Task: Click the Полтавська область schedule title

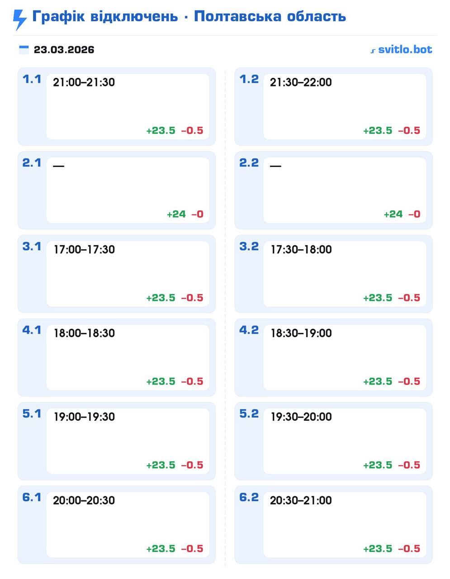Action: (189, 17)
